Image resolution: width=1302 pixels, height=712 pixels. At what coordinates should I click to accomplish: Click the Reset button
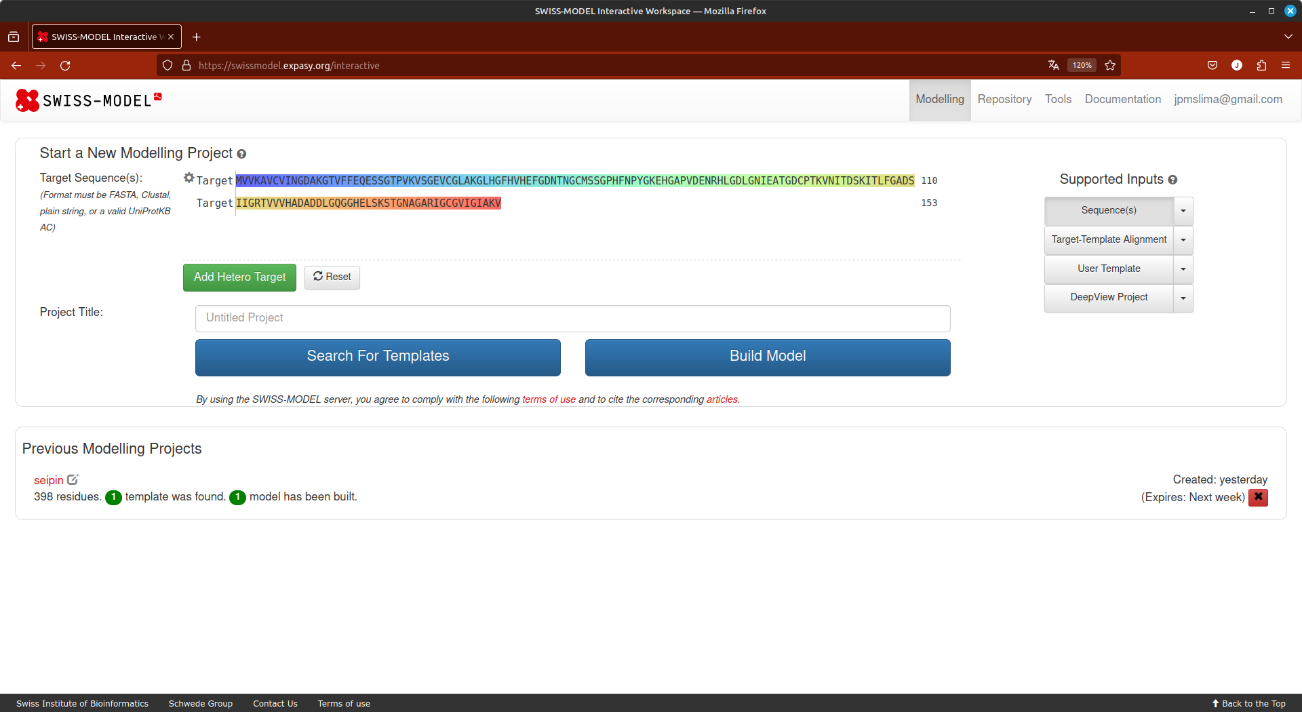[x=332, y=277]
